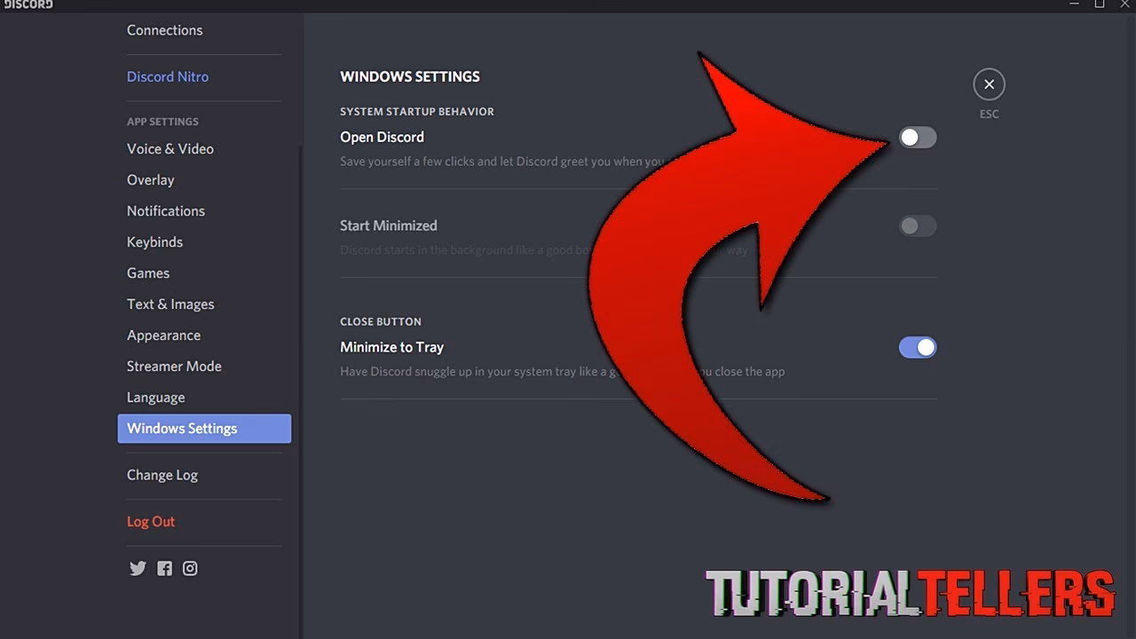Open Appearance settings
This screenshot has width=1136, height=639.
(x=163, y=335)
